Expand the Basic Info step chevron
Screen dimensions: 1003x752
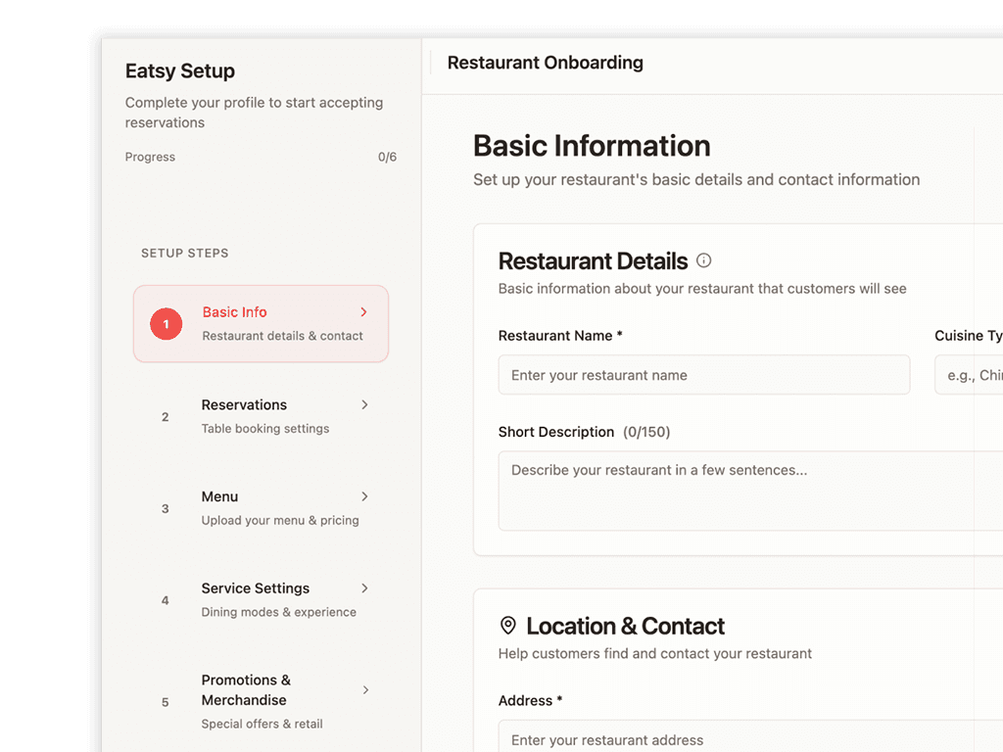364,312
